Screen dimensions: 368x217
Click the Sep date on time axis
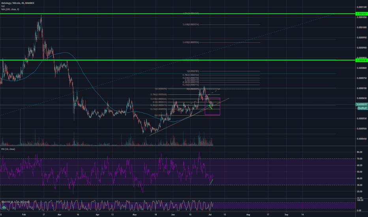pos(286,214)
